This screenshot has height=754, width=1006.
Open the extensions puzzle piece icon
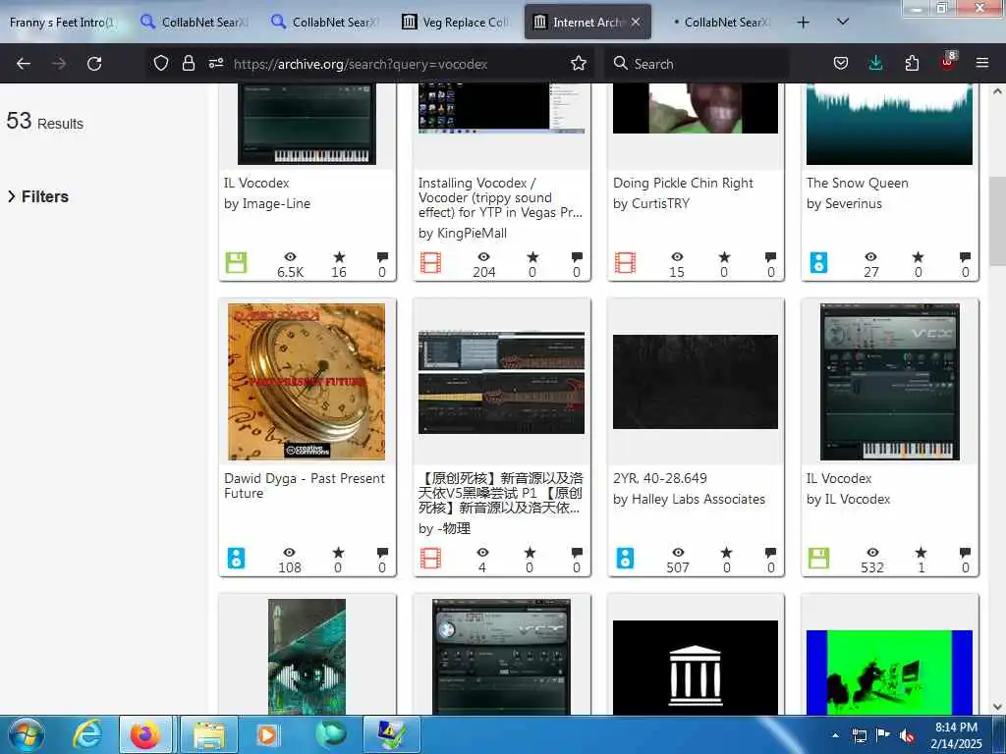point(912,63)
